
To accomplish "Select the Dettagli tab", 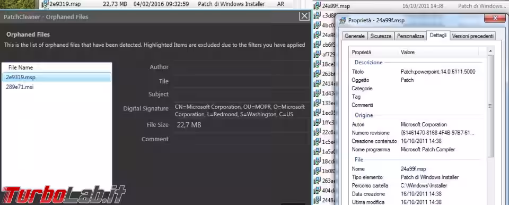I will pos(438,35).
